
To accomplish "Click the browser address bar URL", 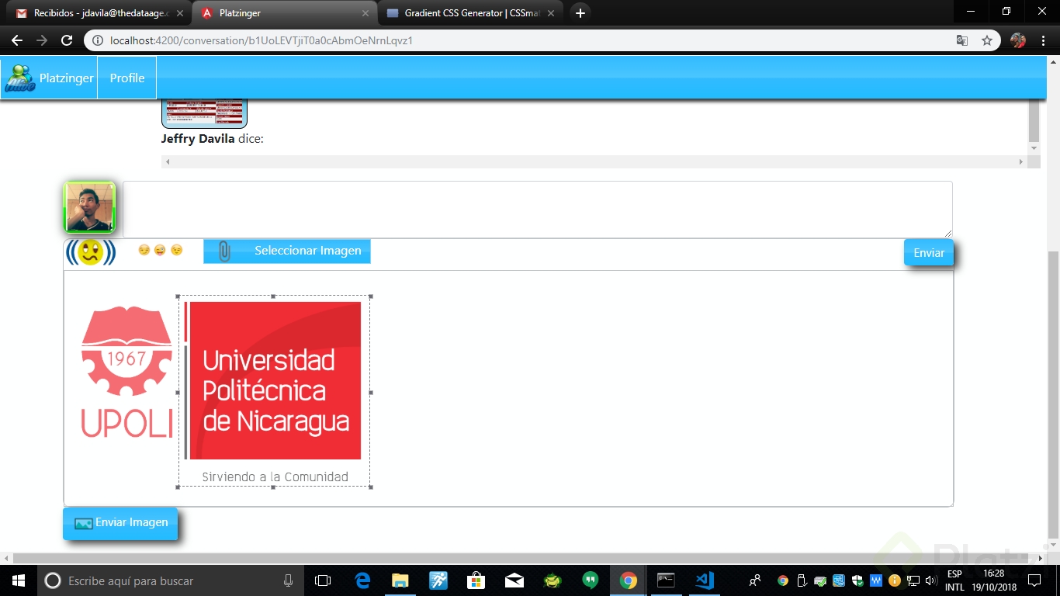I will tap(262, 40).
